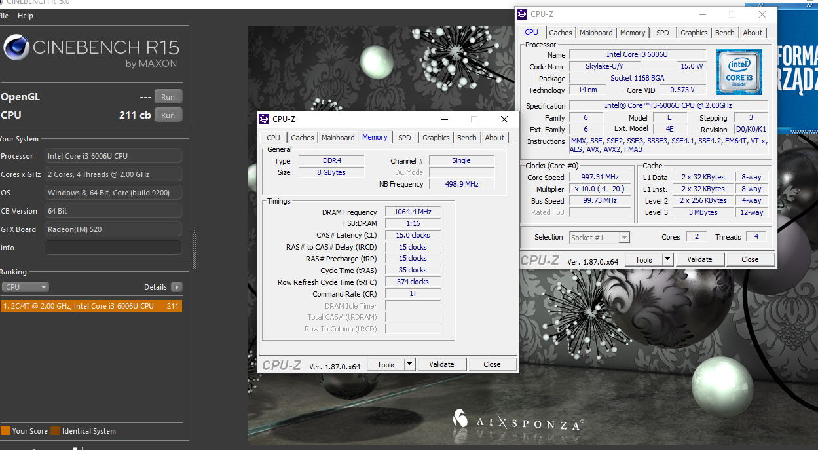Open Tools dropdown arrow in Memory window
This screenshot has width=818, height=450.
tap(409, 364)
